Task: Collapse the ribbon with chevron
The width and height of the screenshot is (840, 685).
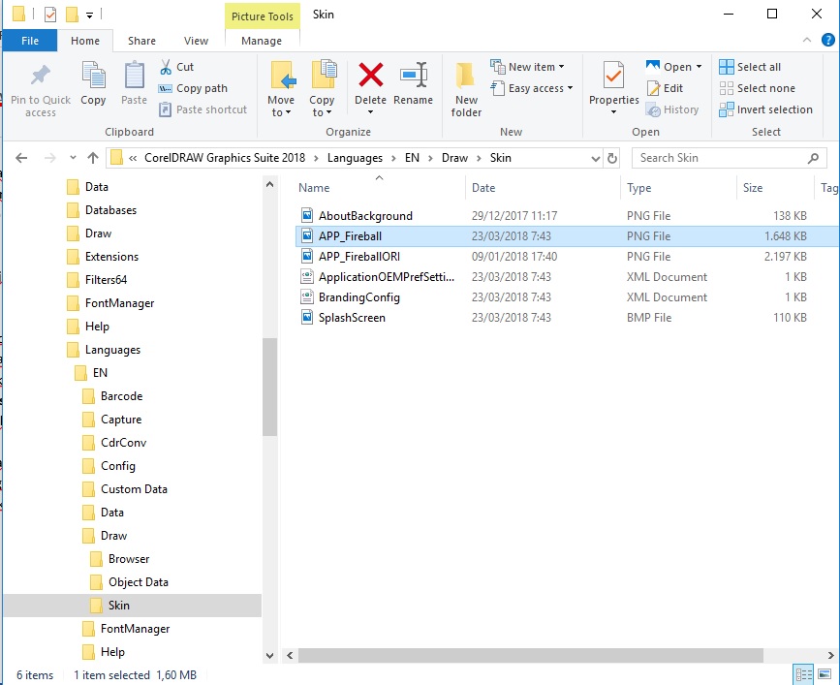Action: click(807, 40)
